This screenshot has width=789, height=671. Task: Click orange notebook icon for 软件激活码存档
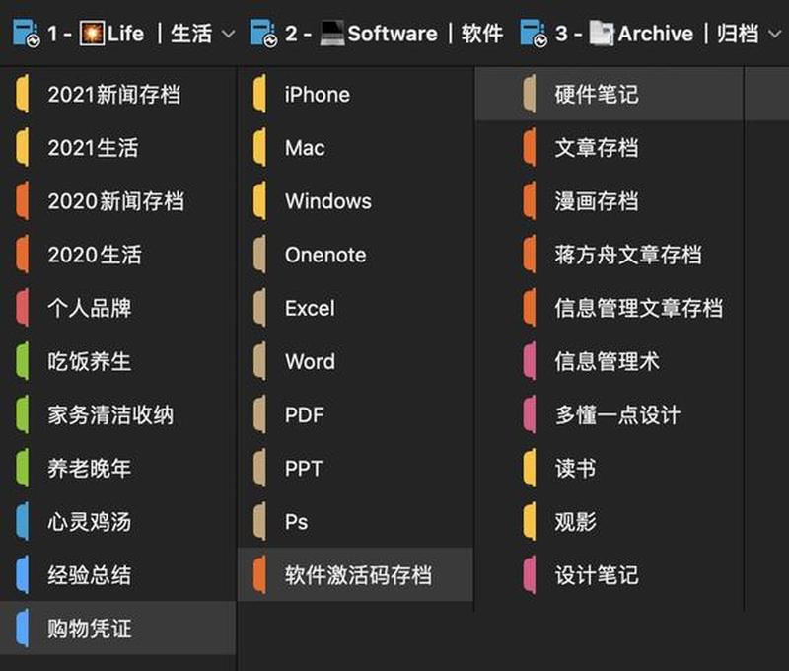pos(259,575)
